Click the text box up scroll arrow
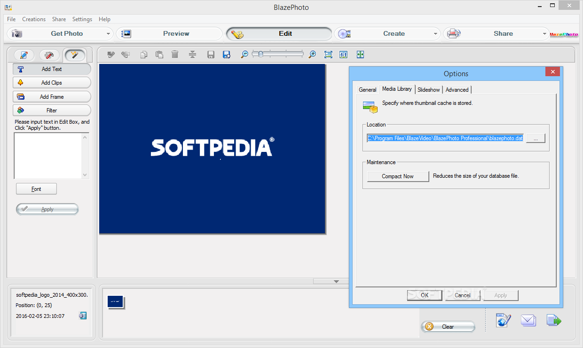Screen dimensions: 583x348 (85, 137)
